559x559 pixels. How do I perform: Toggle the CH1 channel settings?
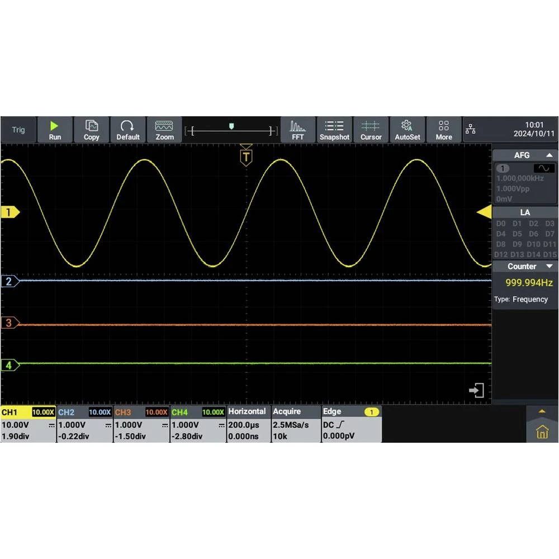pos(28,424)
